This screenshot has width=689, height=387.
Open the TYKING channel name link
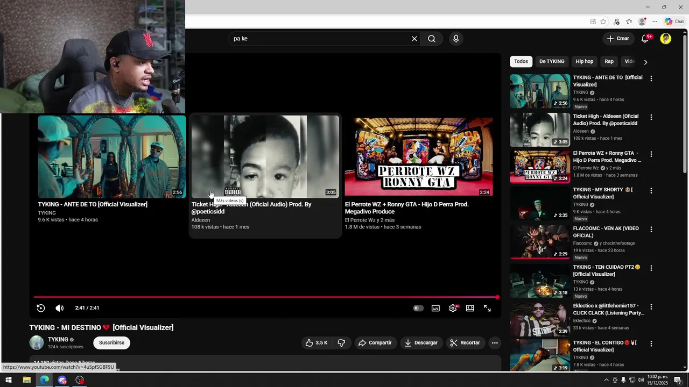point(58,340)
